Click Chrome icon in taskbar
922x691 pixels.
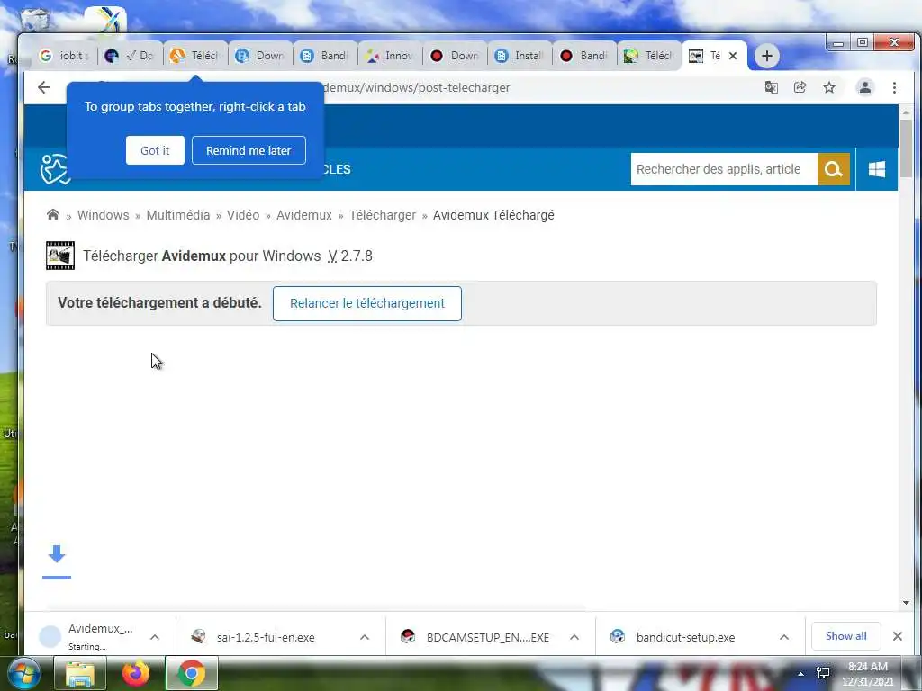(x=192, y=673)
